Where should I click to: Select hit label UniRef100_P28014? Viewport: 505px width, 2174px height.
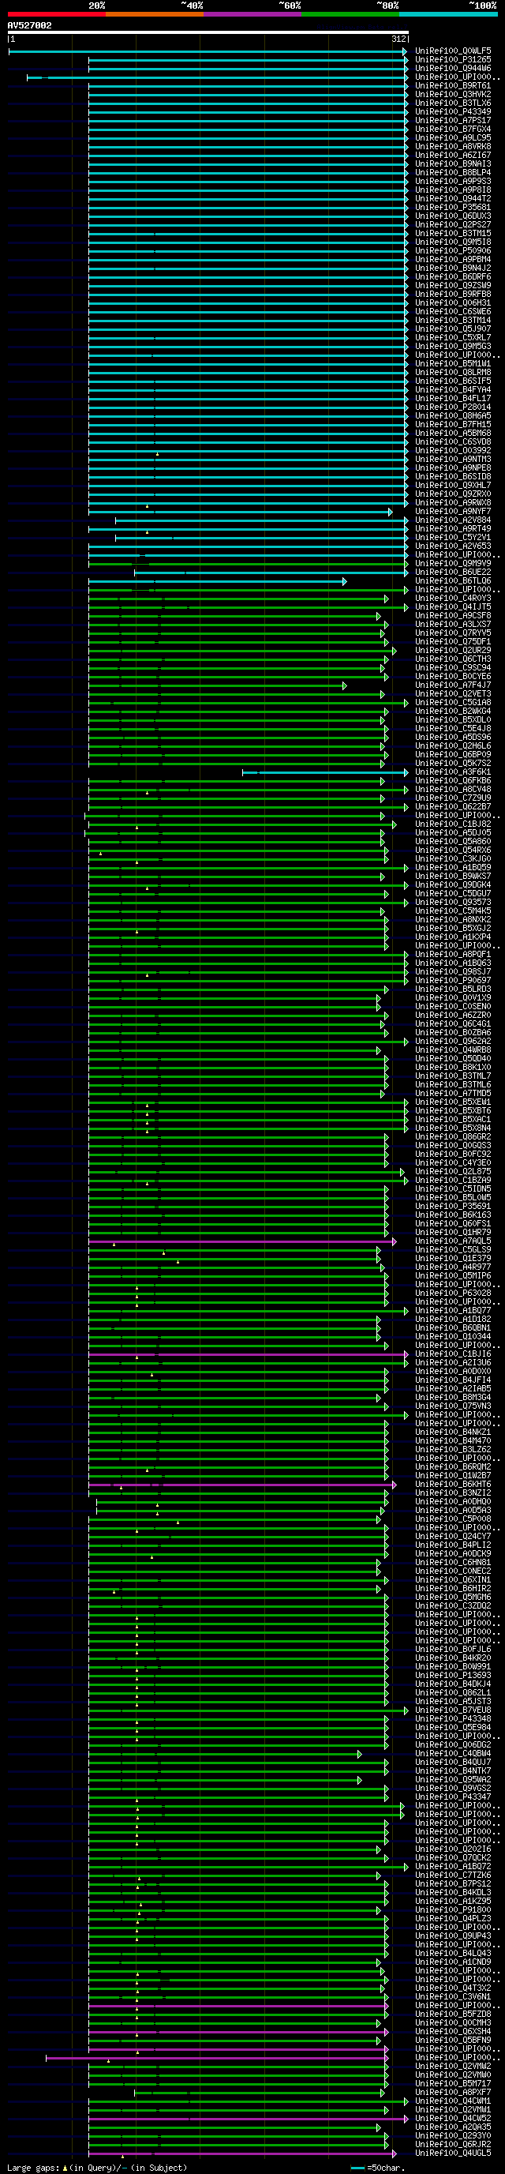click(454, 407)
